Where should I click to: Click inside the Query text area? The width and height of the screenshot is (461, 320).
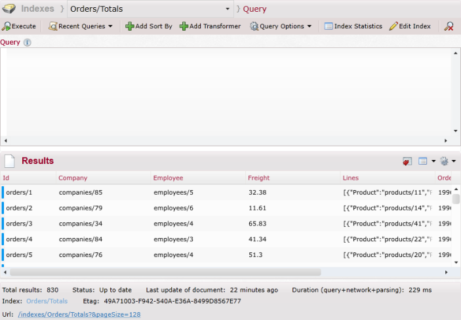coord(228,92)
